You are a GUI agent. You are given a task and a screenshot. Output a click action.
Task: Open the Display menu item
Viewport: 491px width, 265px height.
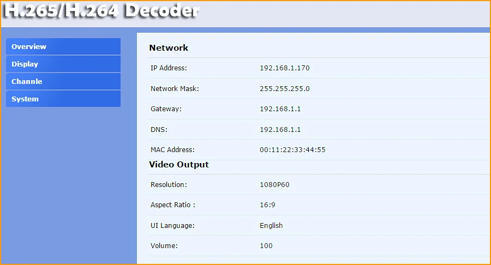[63, 64]
